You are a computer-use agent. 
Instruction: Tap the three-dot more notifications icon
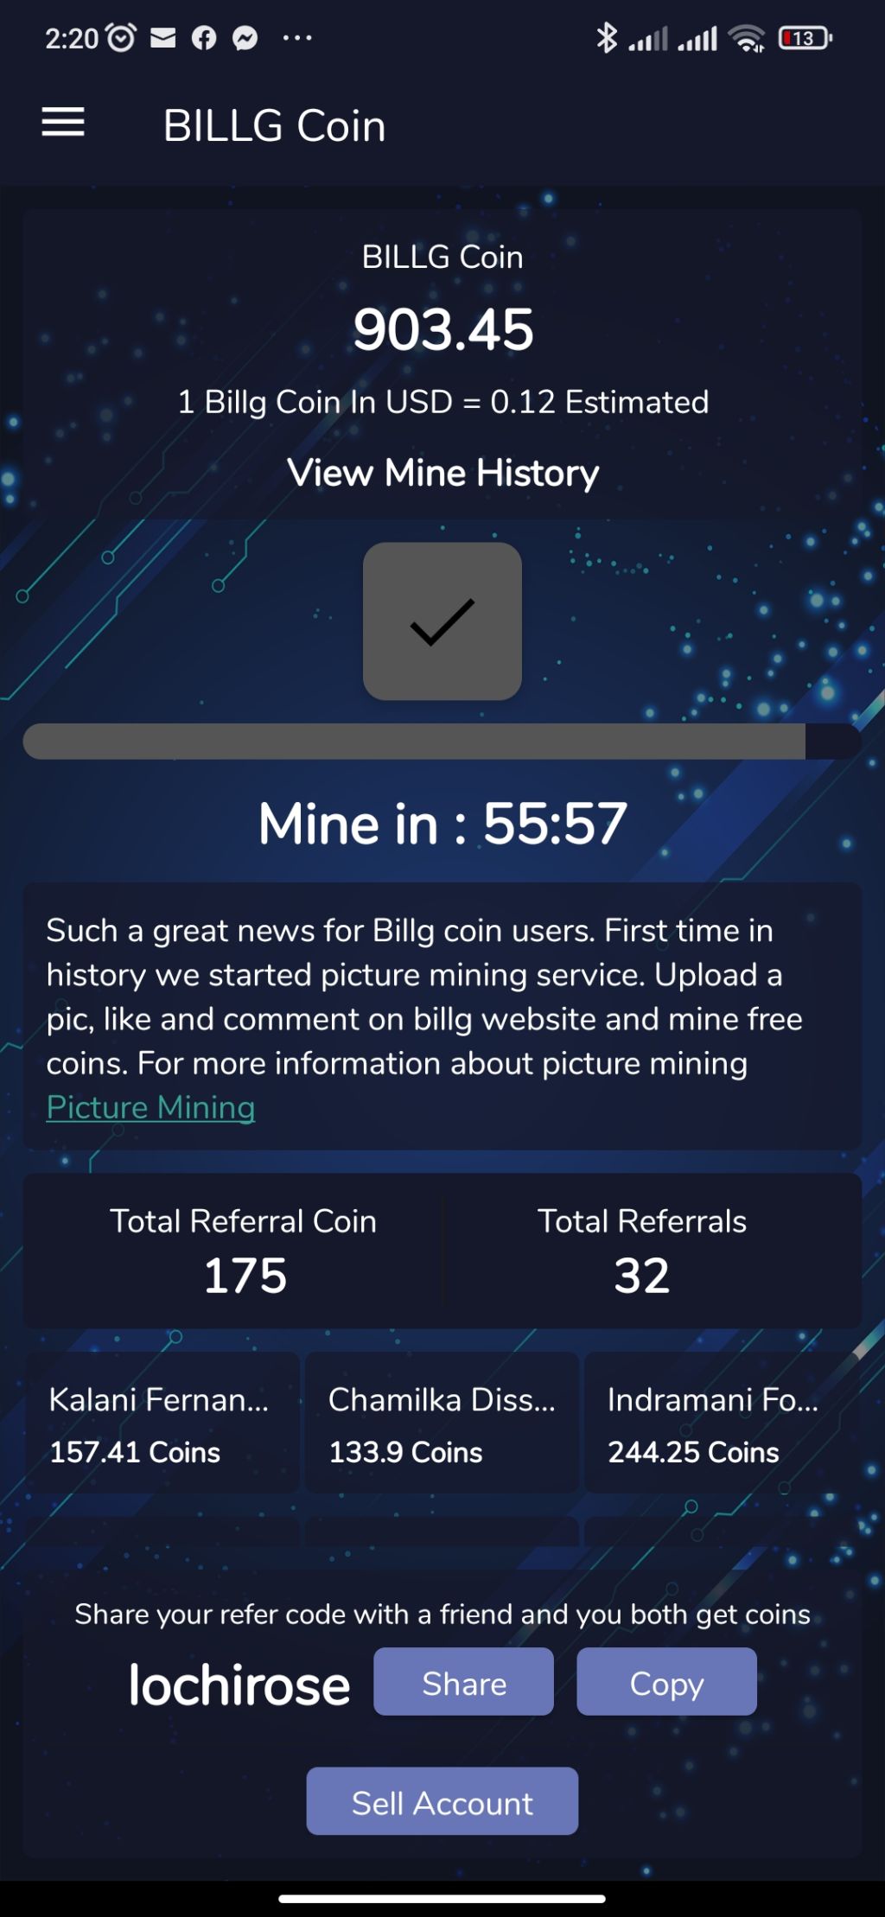297,37
